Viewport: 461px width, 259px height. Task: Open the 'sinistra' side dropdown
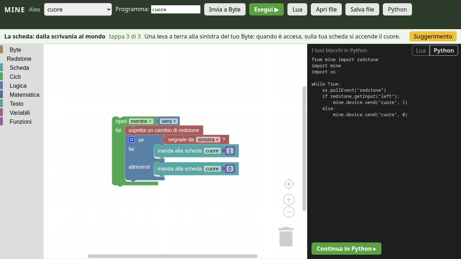(x=208, y=140)
